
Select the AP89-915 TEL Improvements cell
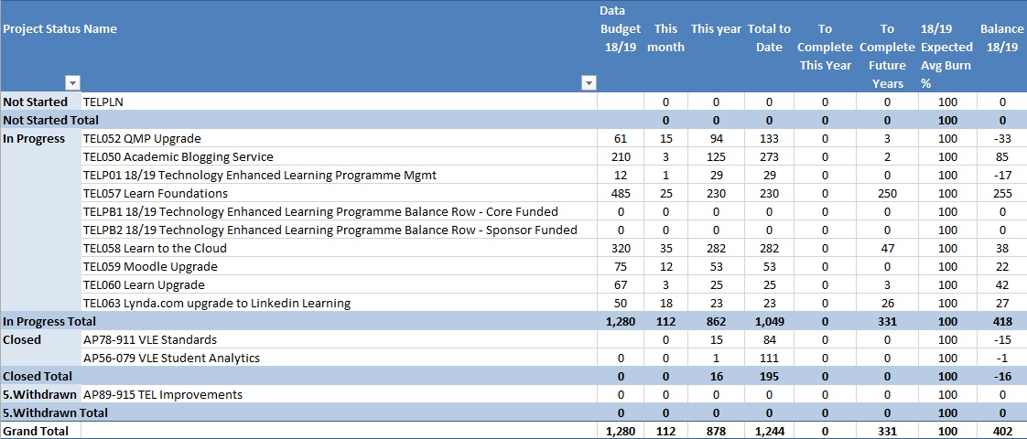point(162,394)
